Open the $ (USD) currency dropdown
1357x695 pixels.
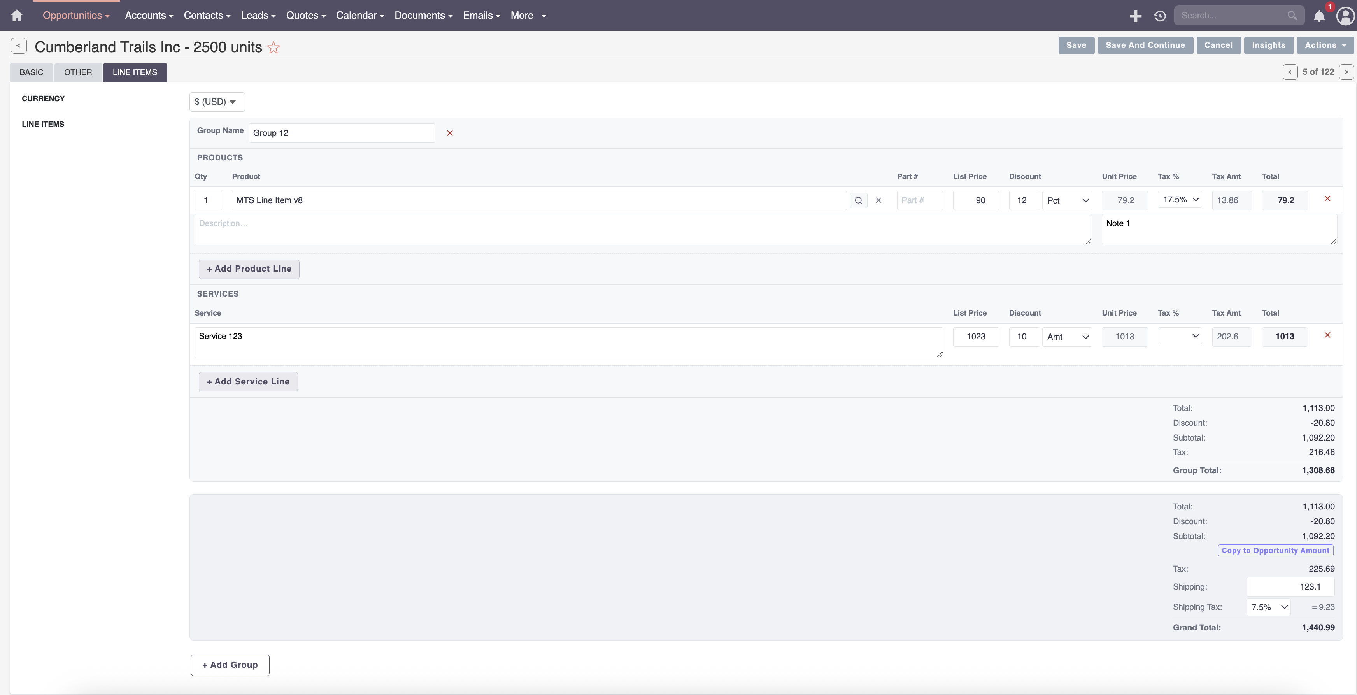(216, 101)
